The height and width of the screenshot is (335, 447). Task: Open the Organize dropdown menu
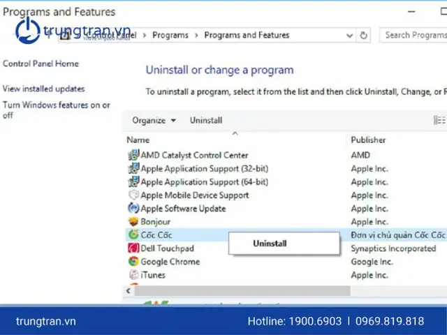click(x=154, y=121)
